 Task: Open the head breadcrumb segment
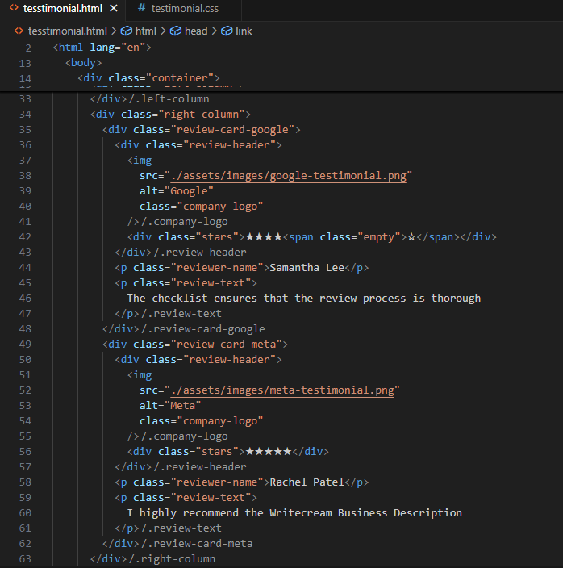196,31
